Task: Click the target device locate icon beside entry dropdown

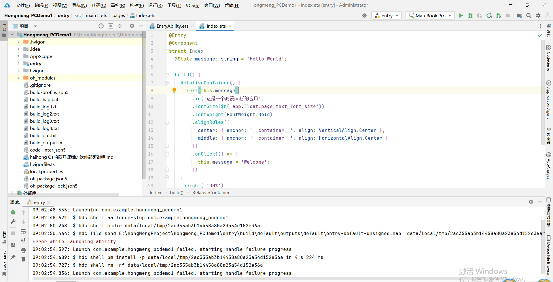Action: tap(364, 16)
